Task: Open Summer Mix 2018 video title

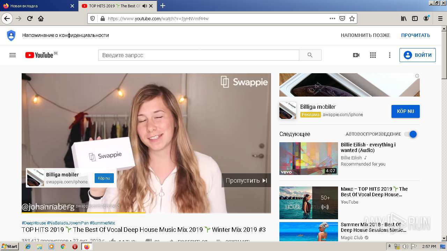Action: [373, 227]
